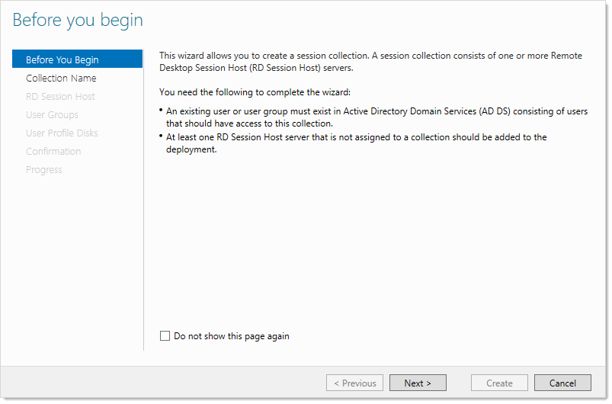Enable Do not show this page again checkbox
Screen dimensions: 612x404
click(x=165, y=335)
